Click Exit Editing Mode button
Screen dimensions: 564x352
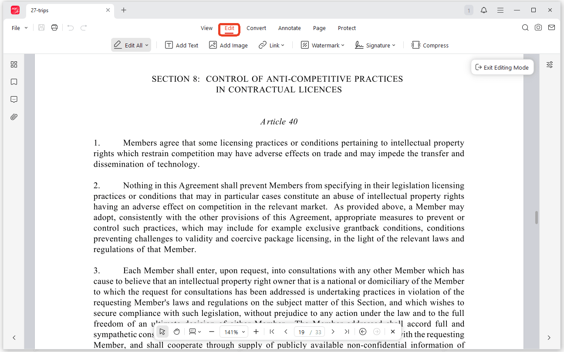coord(502,67)
